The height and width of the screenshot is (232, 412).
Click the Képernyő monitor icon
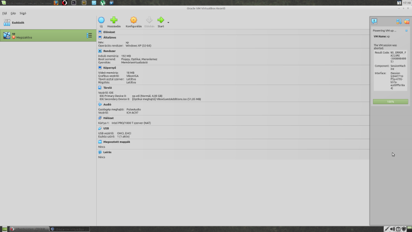click(100, 68)
